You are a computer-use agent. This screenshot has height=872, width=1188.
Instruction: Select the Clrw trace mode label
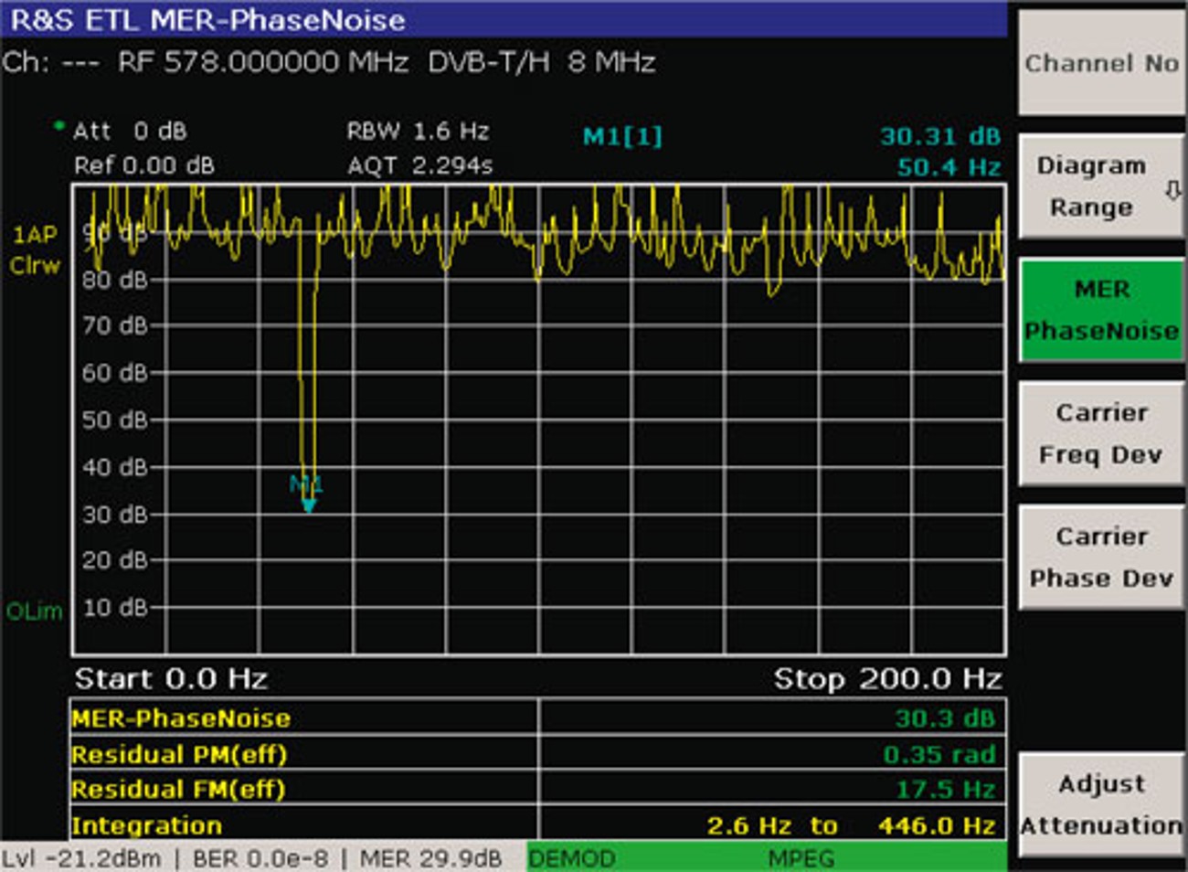[x=35, y=266]
